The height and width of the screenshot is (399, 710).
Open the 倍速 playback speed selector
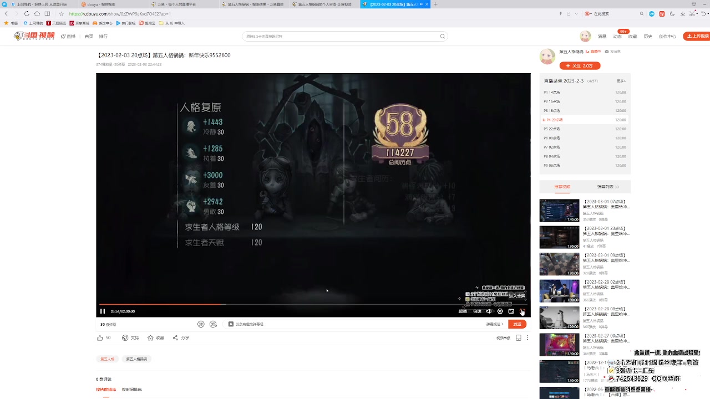point(477,311)
